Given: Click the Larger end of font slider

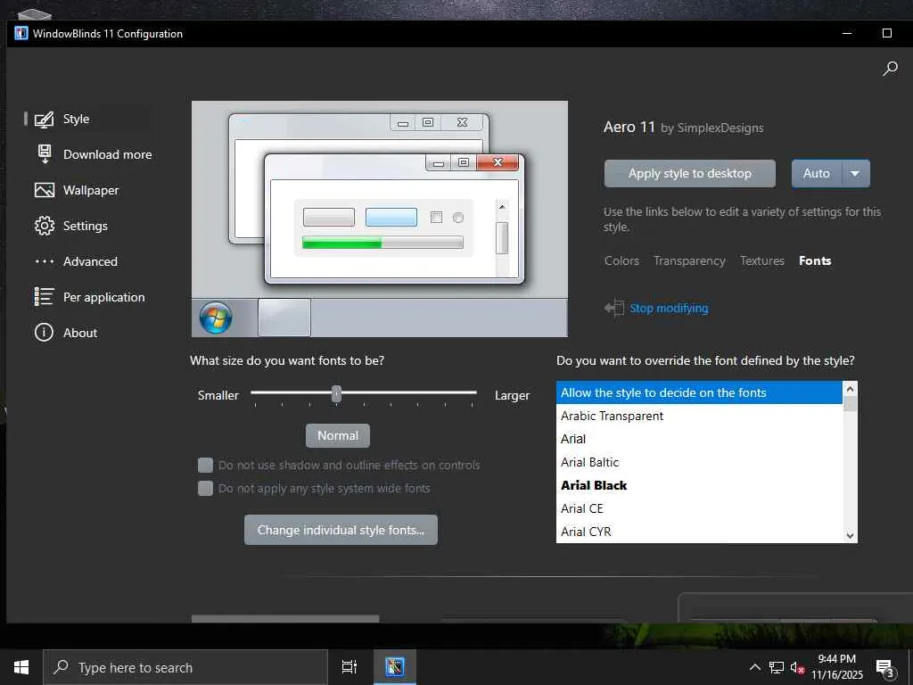Looking at the screenshot, I should pos(512,395).
